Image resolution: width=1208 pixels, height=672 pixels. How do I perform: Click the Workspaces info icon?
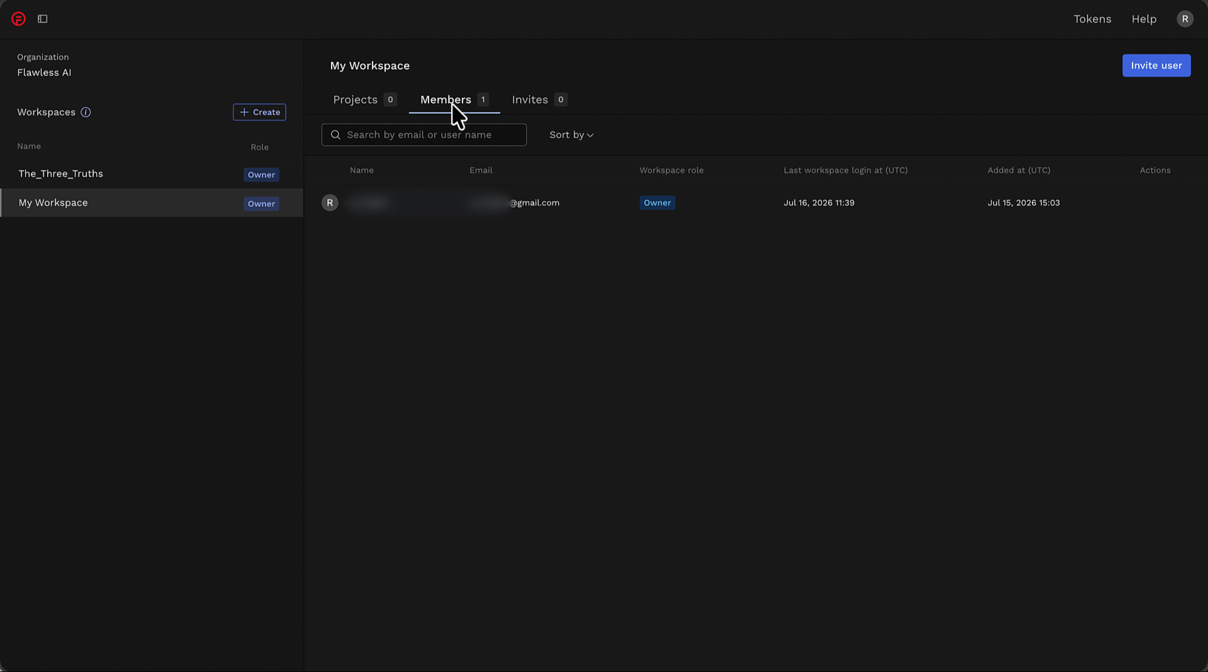point(86,112)
